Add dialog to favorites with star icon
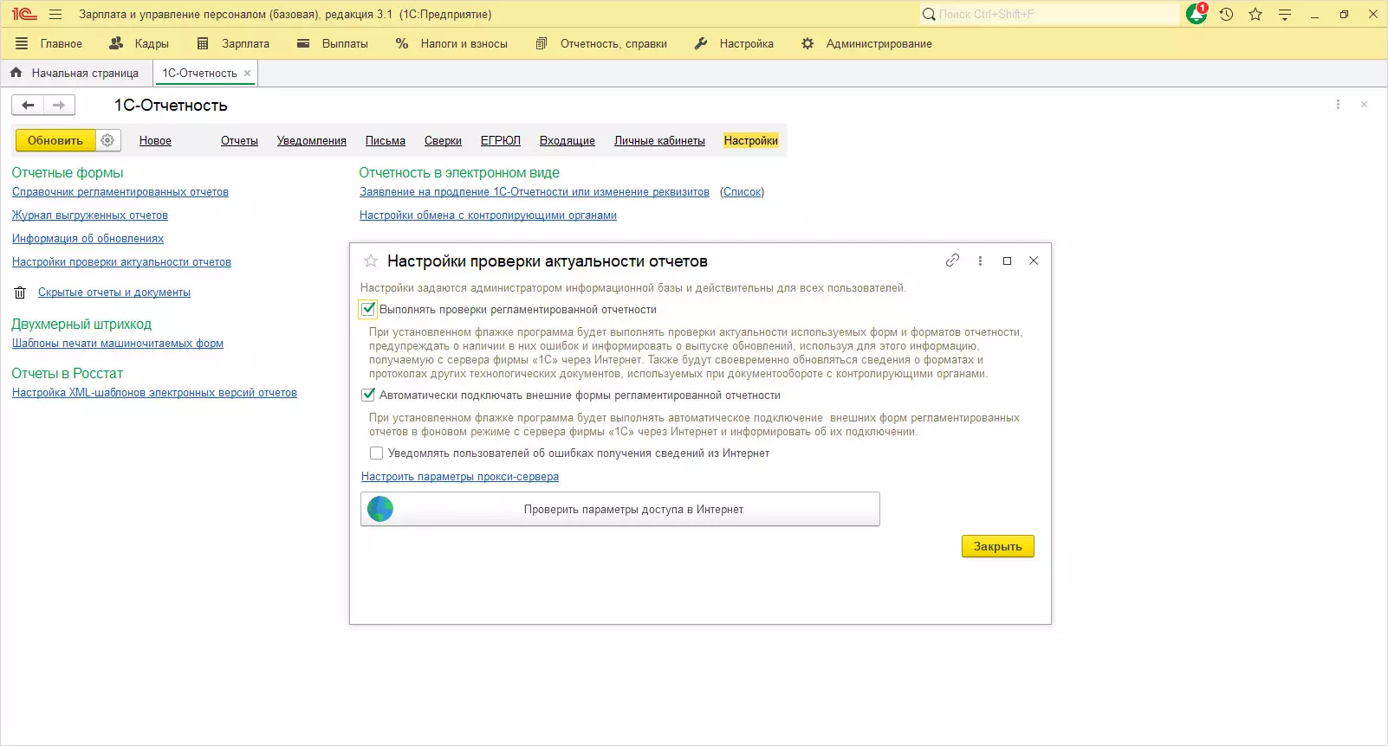The height and width of the screenshot is (746, 1388). (371, 261)
